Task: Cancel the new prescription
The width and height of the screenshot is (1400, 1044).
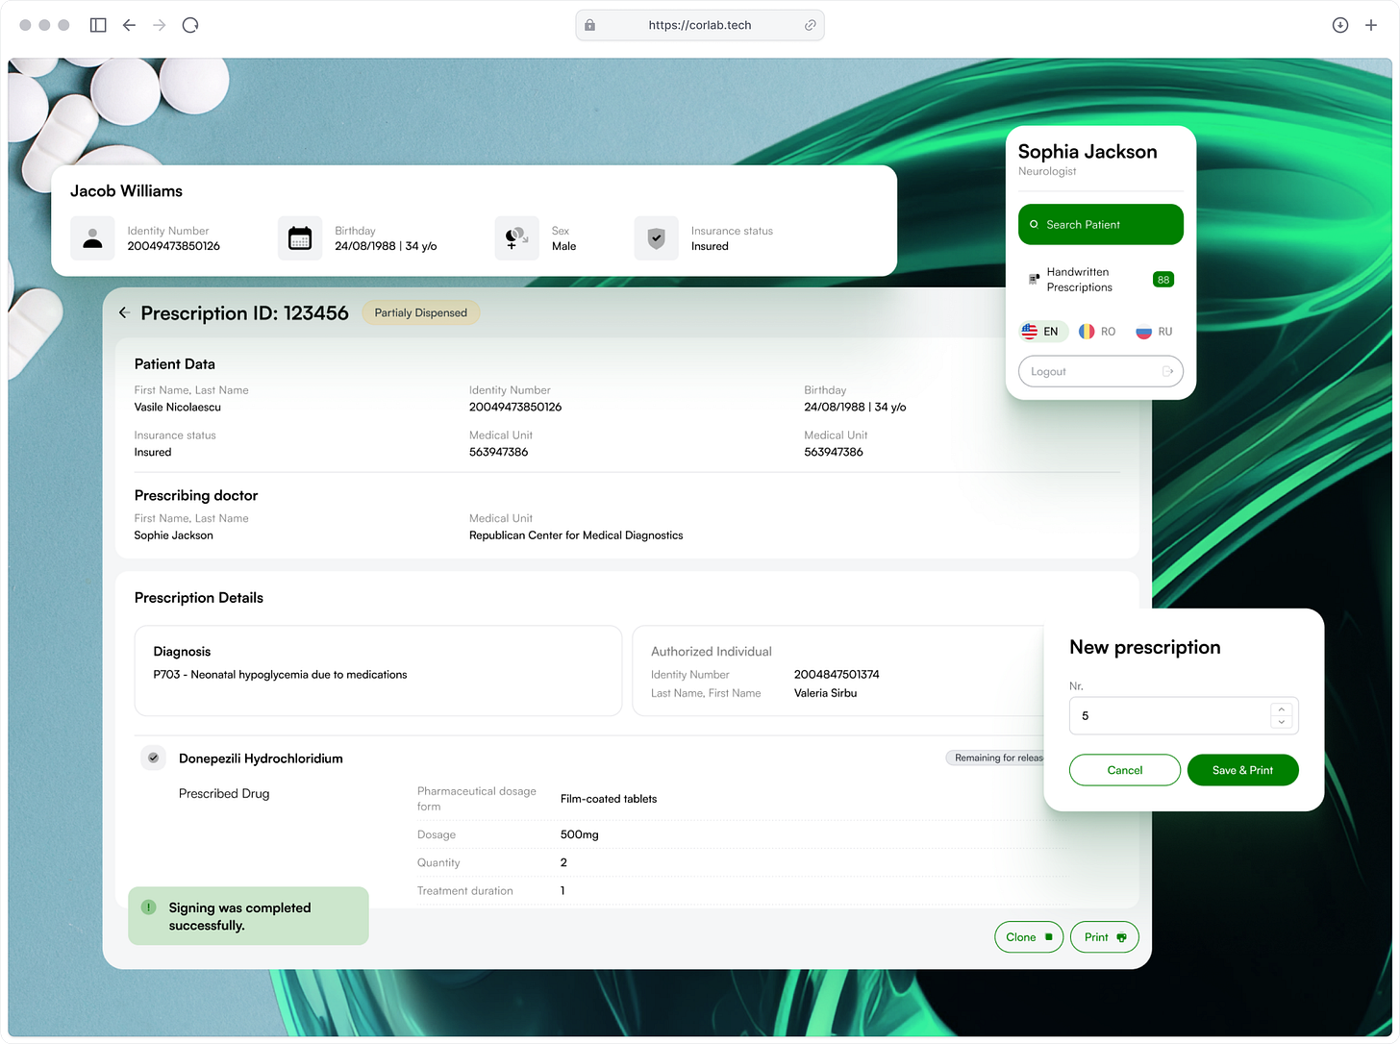Action: coord(1124,770)
